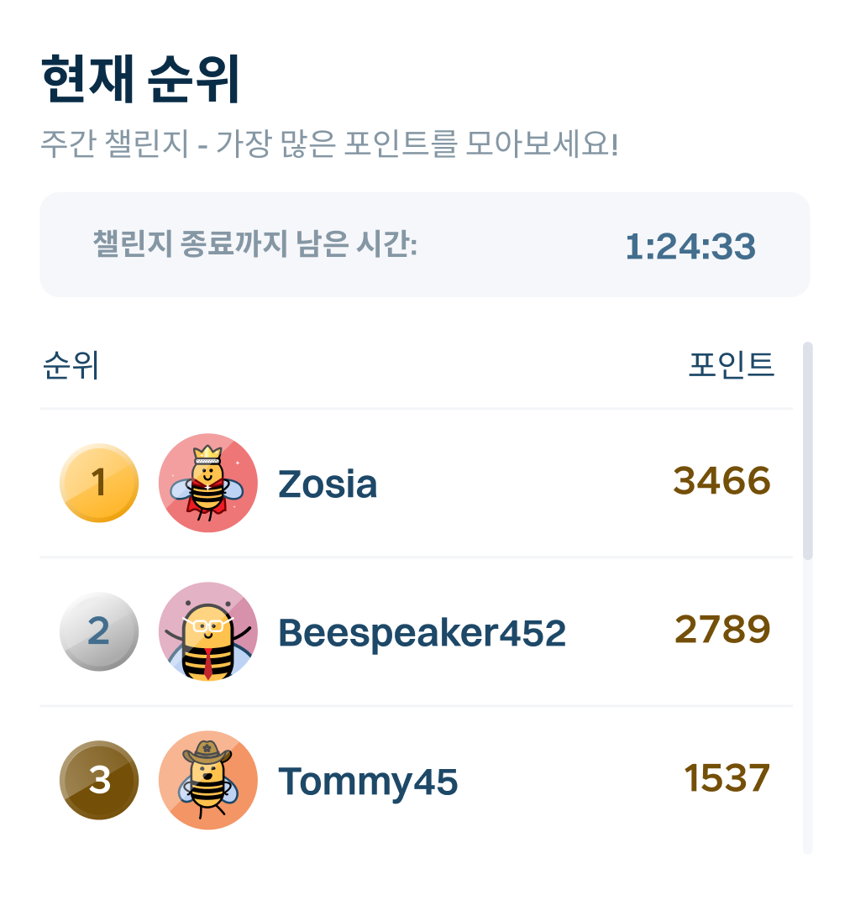
Task: Open Zosia's player profile name
Action: (x=328, y=484)
